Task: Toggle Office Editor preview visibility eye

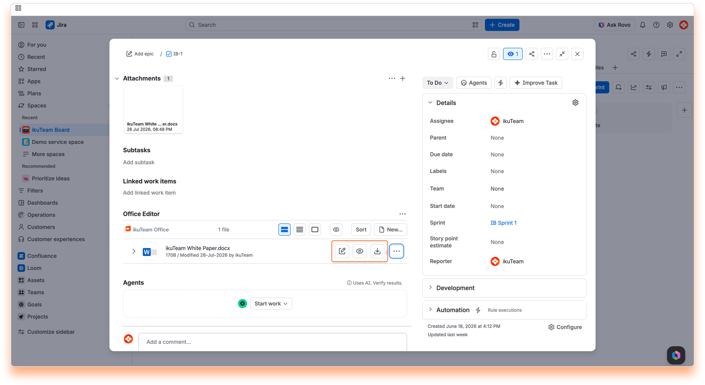Action: click(x=336, y=229)
